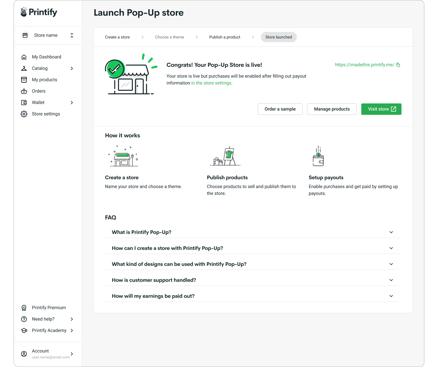438x367 pixels.
Task: Select the Create a store step
Action: (x=117, y=37)
